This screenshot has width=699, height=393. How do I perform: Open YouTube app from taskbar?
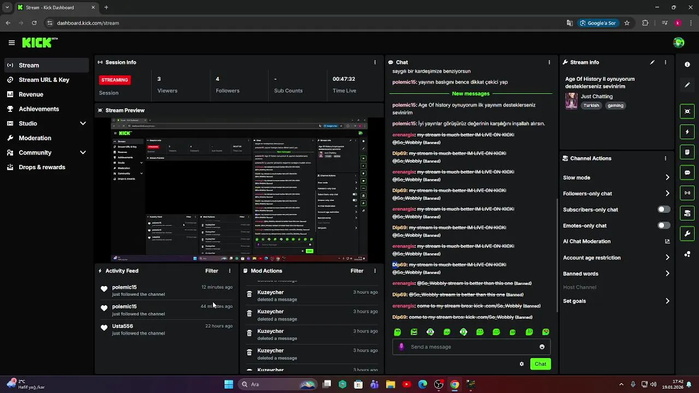coord(406,384)
